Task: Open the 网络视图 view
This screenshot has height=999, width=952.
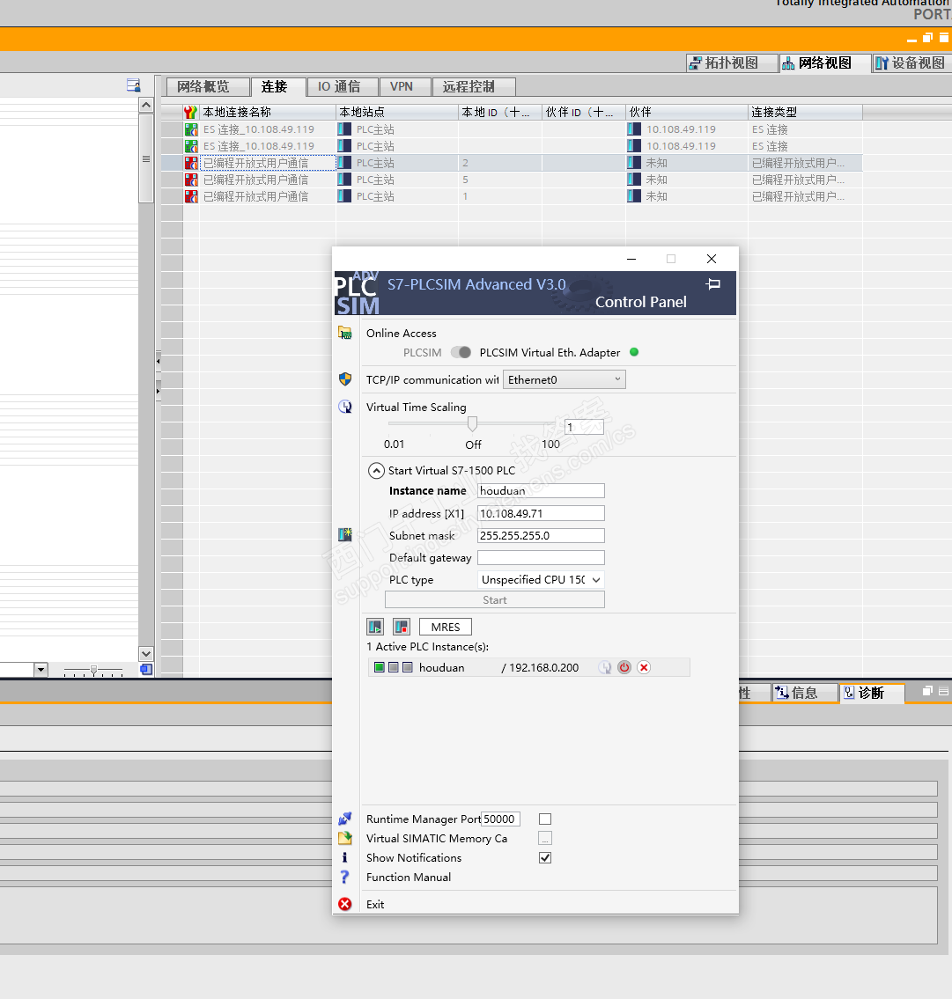Action: (824, 62)
